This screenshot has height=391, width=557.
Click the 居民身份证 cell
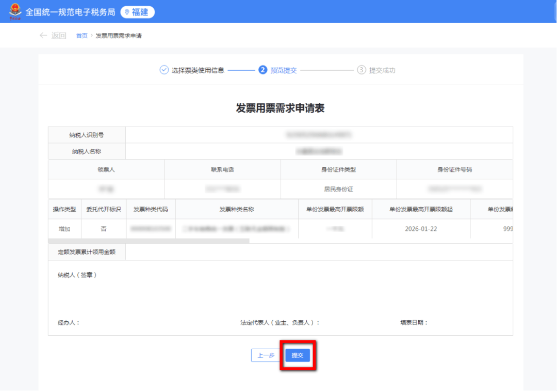pos(338,189)
